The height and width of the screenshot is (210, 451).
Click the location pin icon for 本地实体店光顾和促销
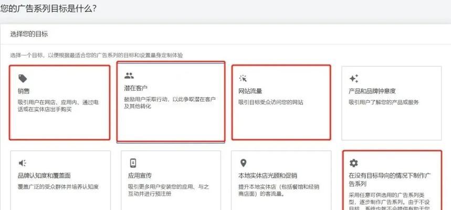click(x=243, y=163)
